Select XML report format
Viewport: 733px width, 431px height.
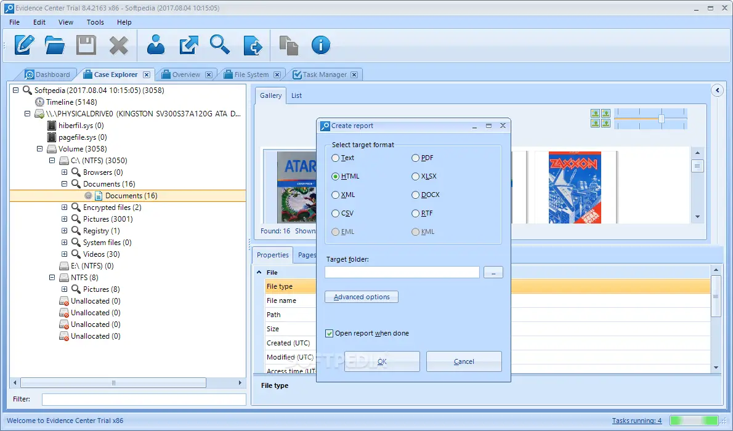pyautogui.click(x=335, y=195)
